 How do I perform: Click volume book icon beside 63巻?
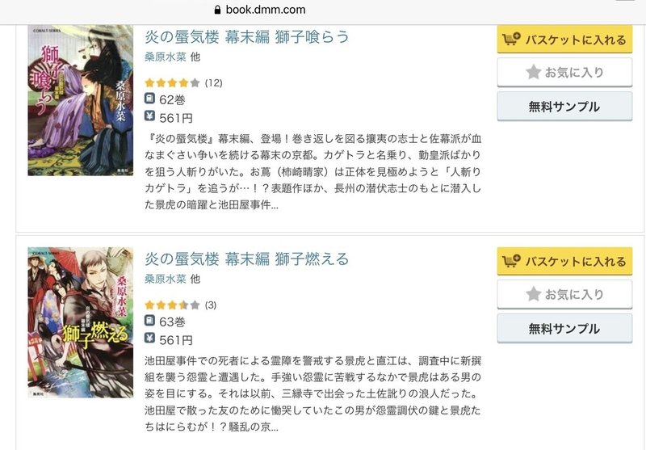[150, 322]
